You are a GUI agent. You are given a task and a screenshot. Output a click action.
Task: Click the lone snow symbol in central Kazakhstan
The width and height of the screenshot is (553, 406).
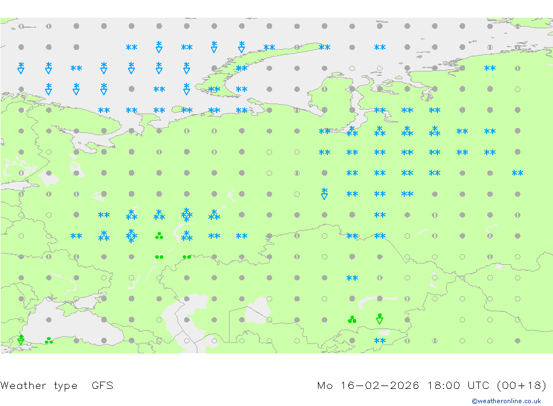point(352,278)
